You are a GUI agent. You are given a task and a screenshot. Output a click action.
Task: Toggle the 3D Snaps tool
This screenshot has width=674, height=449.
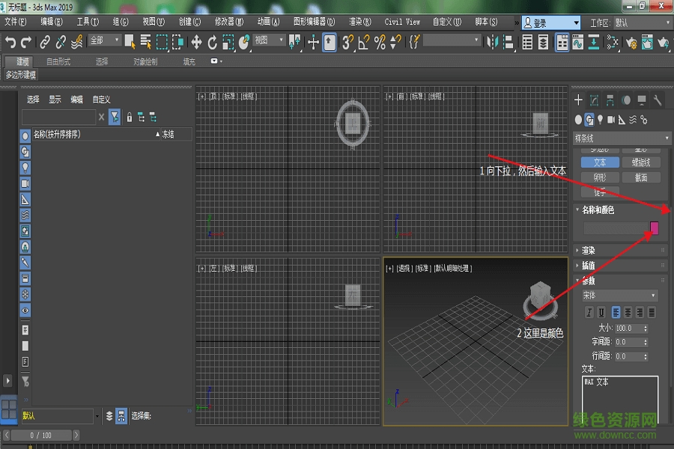pos(347,42)
